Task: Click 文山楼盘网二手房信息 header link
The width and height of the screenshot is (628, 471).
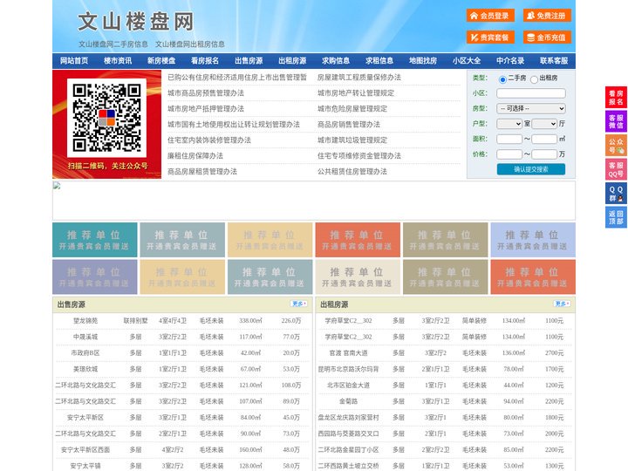Action: click(x=113, y=44)
